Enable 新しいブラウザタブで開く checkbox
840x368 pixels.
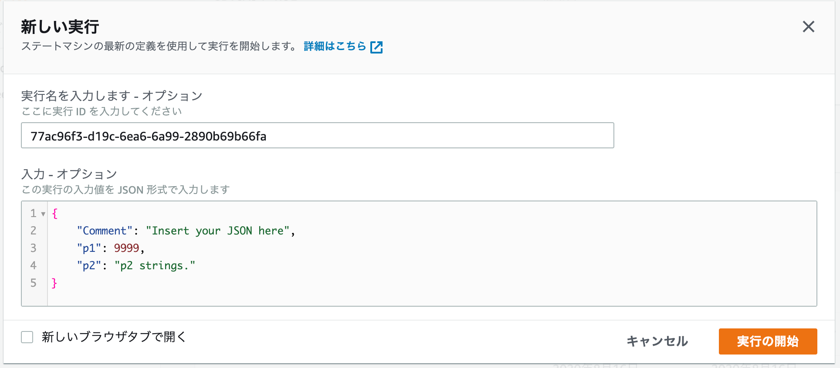coord(27,337)
